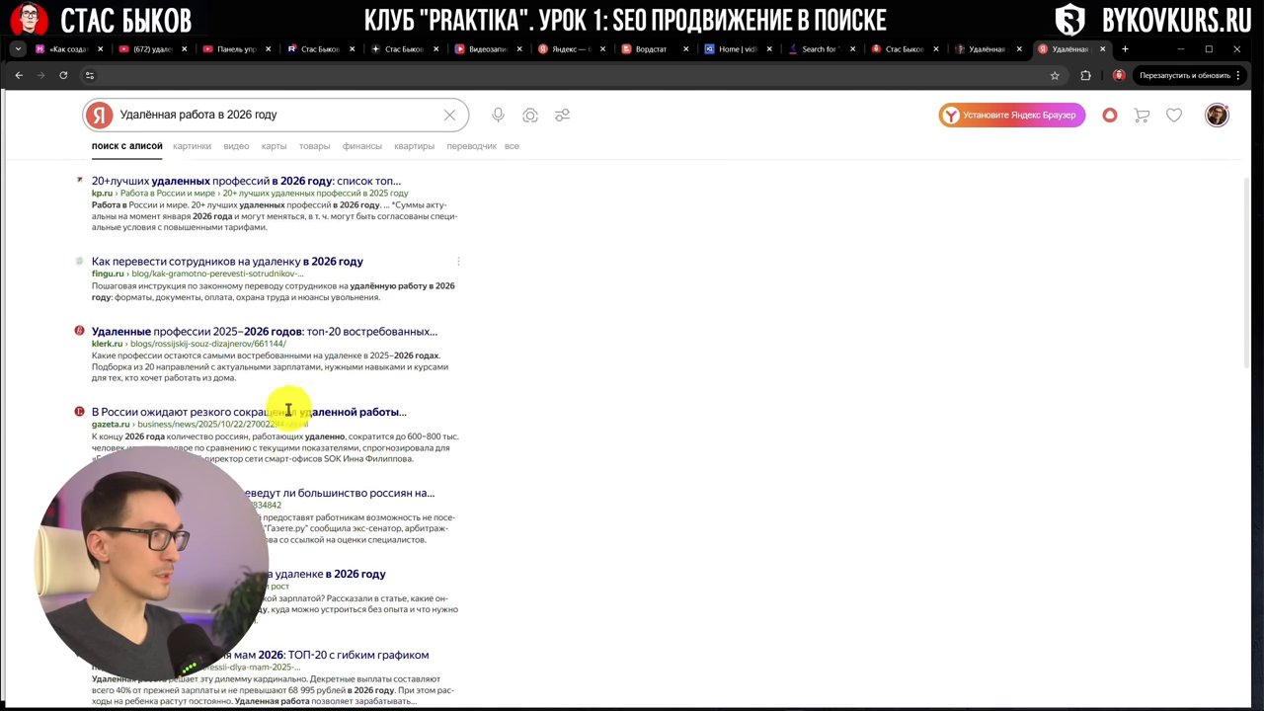Open the shopping cart icon

[x=1142, y=116]
